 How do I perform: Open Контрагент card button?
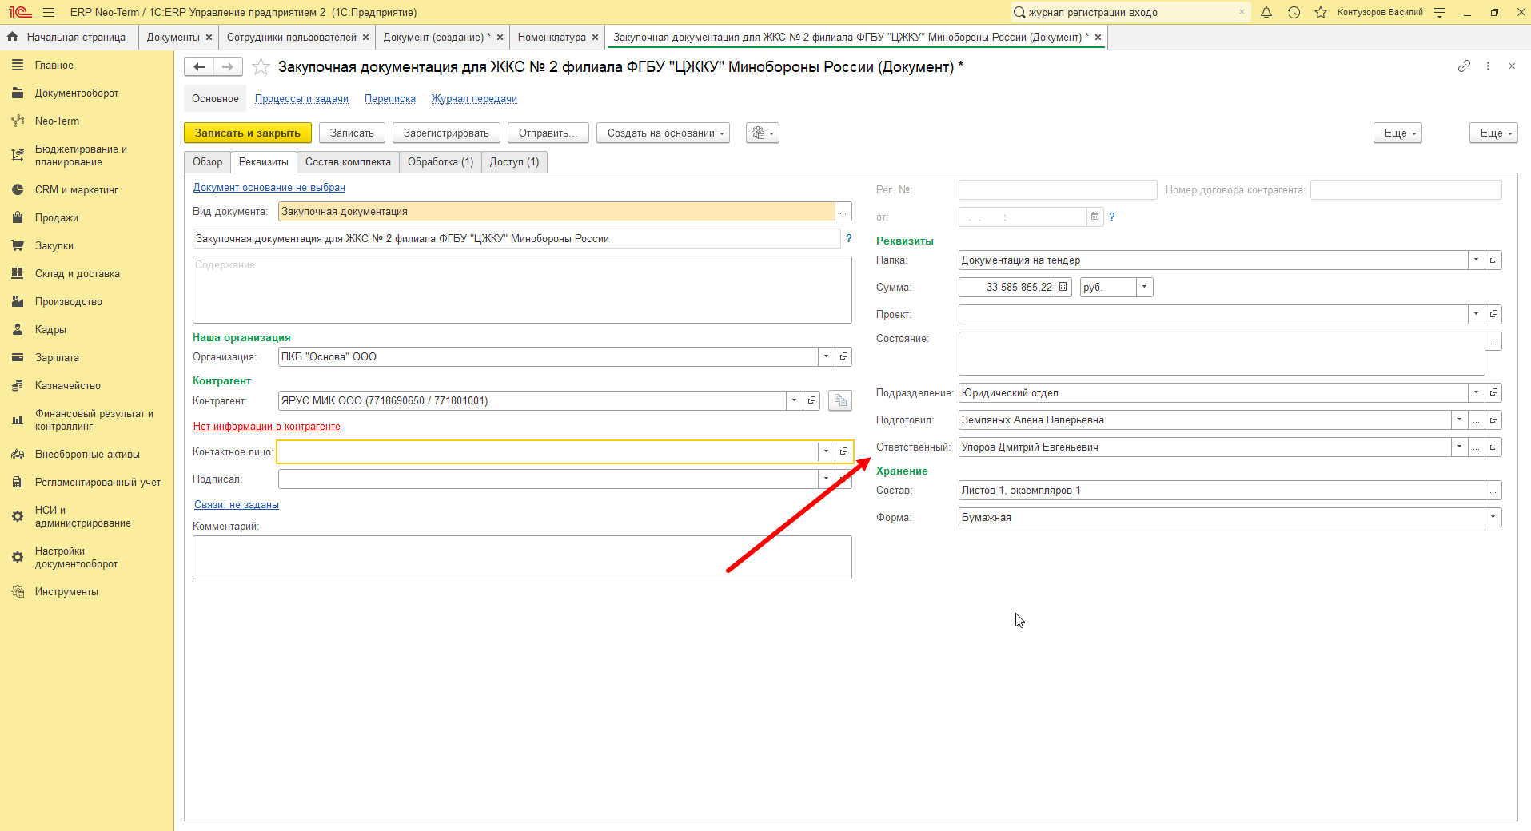pos(811,400)
